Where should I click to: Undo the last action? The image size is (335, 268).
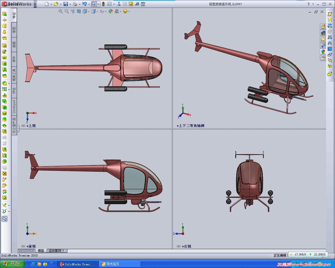click(84, 4)
